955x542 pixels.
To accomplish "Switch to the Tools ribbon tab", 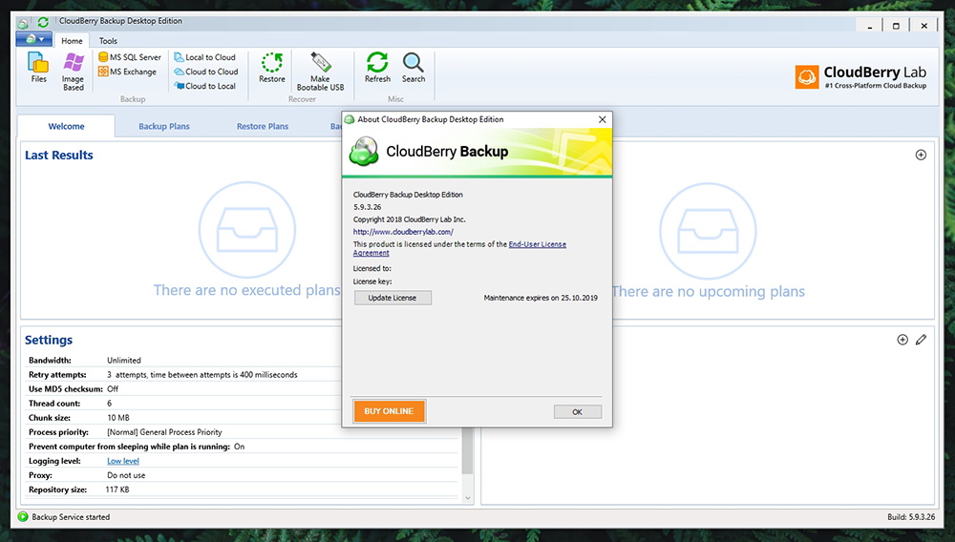I will pyautogui.click(x=108, y=41).
